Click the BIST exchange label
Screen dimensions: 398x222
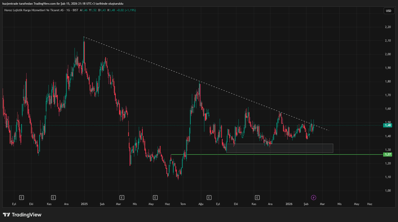pyautogui.click(x=75, y=10)
